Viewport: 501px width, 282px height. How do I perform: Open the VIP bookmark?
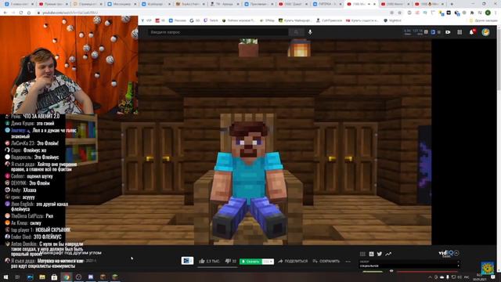tap(146, 20)
